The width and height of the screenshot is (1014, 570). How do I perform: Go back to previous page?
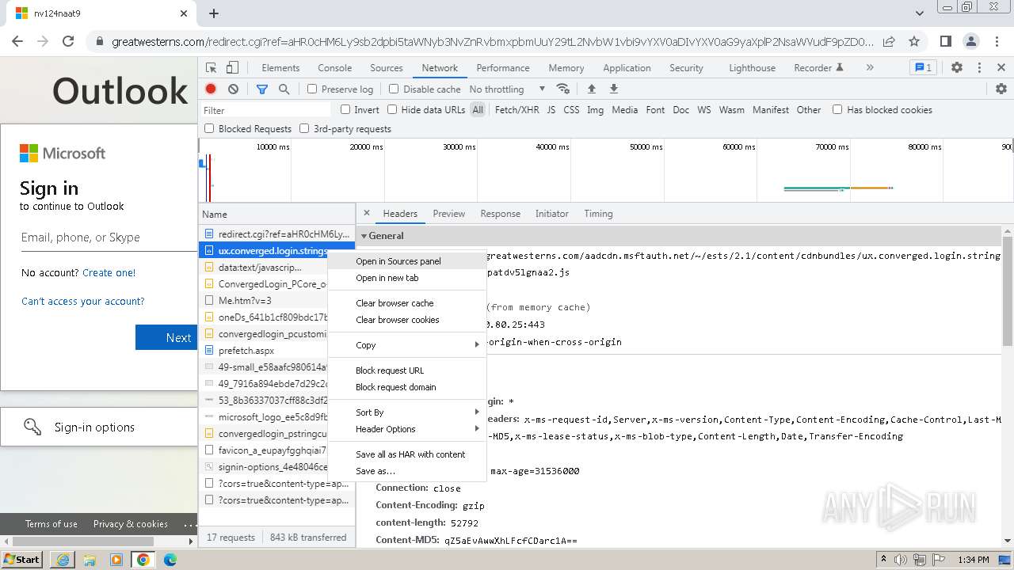pos(17,41)
